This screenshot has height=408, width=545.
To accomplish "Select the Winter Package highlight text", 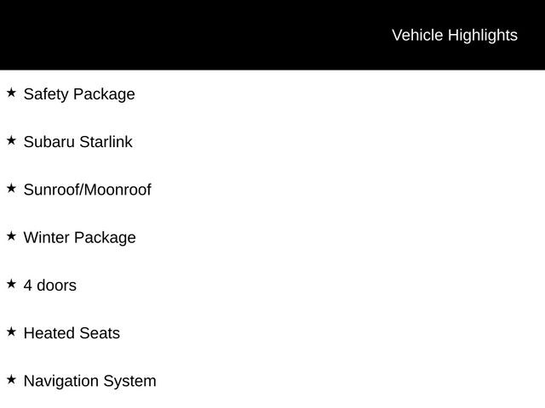I will pyautogui.click(x=79, y=238).
